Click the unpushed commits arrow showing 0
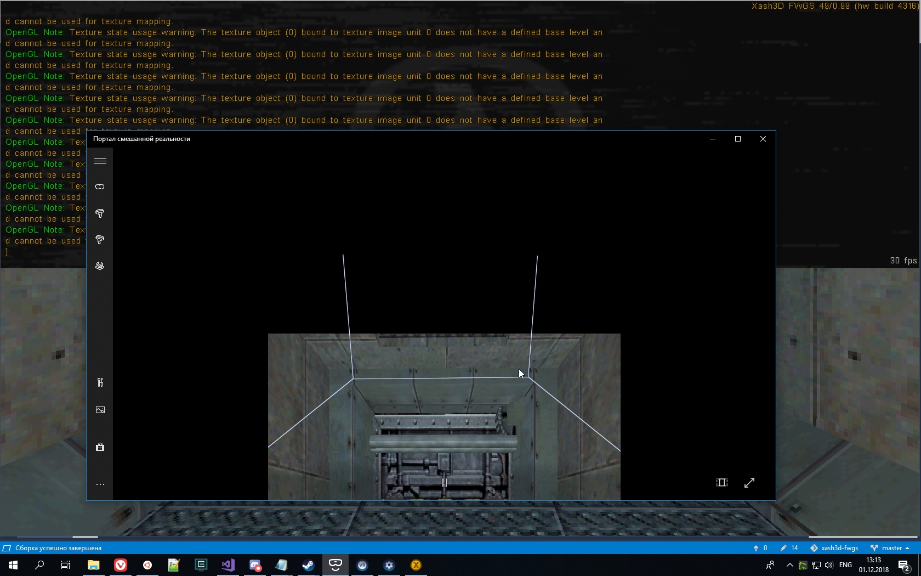 pos(760,548)
